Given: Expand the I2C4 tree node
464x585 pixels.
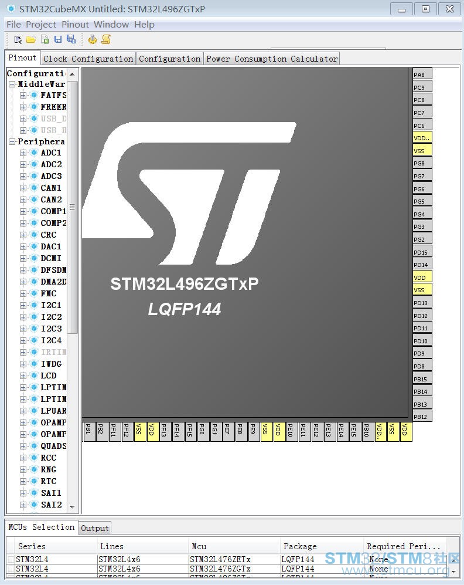Looking at the screenshot, I should click(23, 340).
